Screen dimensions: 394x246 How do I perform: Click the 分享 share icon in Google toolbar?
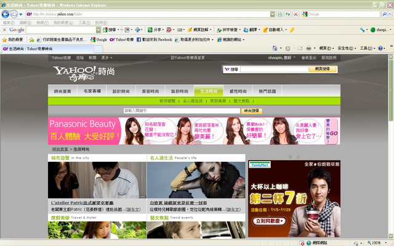point(150,30)
